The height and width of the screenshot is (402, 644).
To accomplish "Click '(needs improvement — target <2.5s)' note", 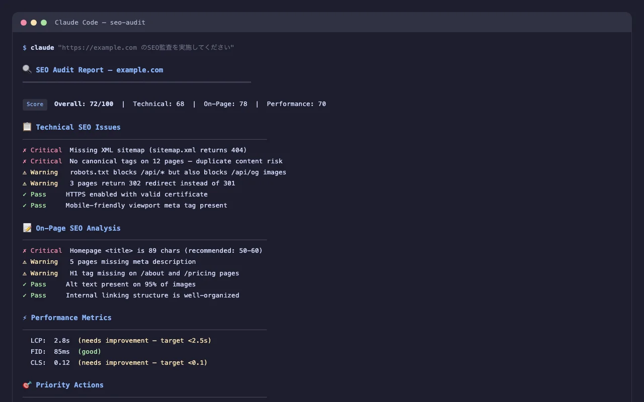I will click(145, 341).
